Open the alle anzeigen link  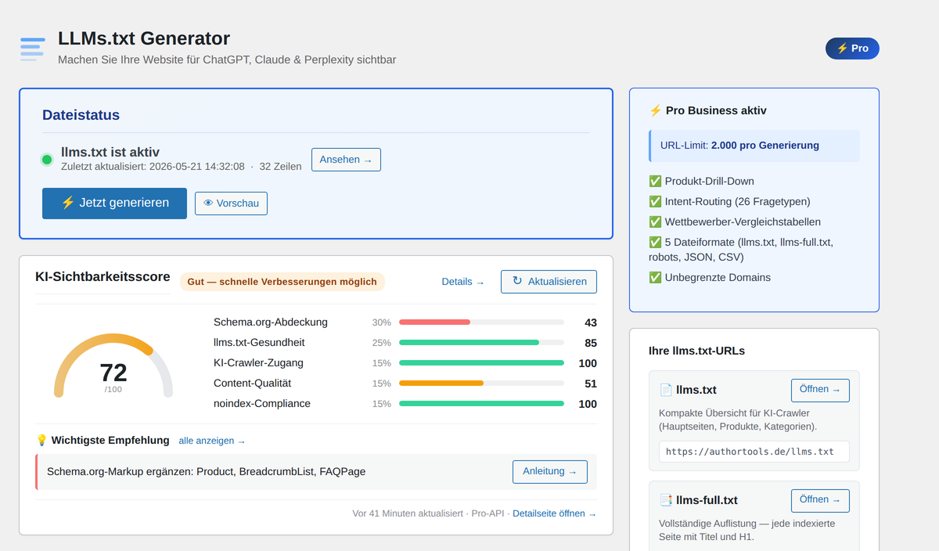(212, 441)
